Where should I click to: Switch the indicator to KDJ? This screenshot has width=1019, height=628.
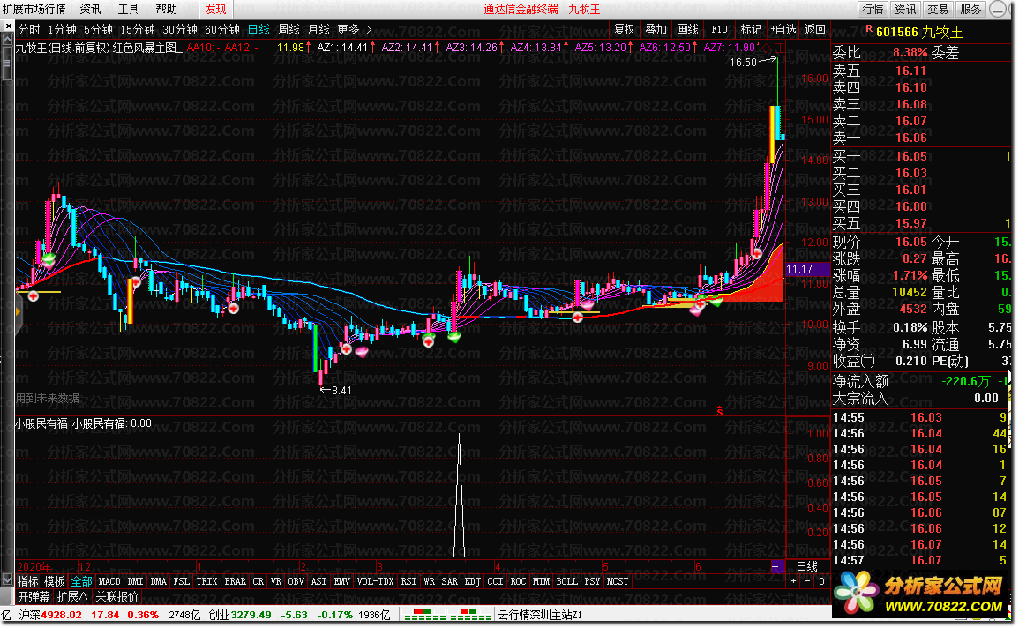pos(473,581)
